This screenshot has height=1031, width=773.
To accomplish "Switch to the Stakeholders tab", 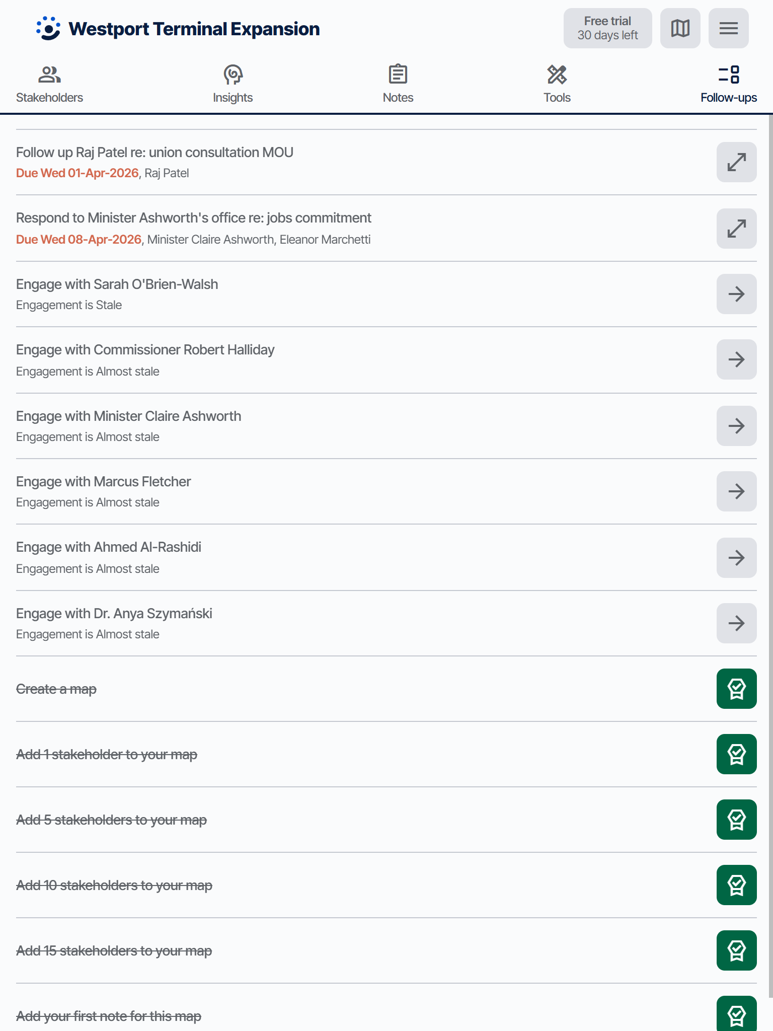I will pos(49,83).
